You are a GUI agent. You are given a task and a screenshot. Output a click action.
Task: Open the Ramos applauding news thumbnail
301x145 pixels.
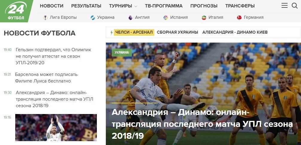click(56, 128)
